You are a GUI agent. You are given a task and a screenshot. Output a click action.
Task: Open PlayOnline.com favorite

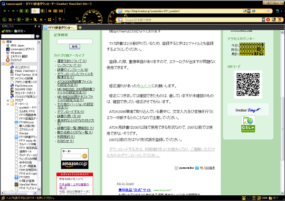coord(22,86)
